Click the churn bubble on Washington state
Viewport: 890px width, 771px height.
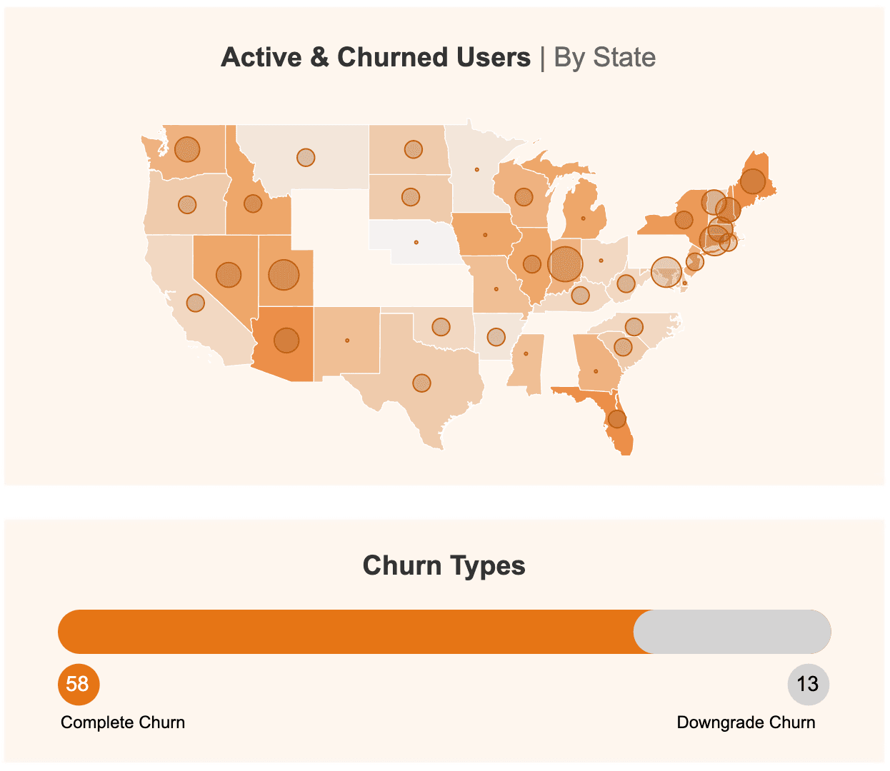pyautogui.click(x=187, y=149)
